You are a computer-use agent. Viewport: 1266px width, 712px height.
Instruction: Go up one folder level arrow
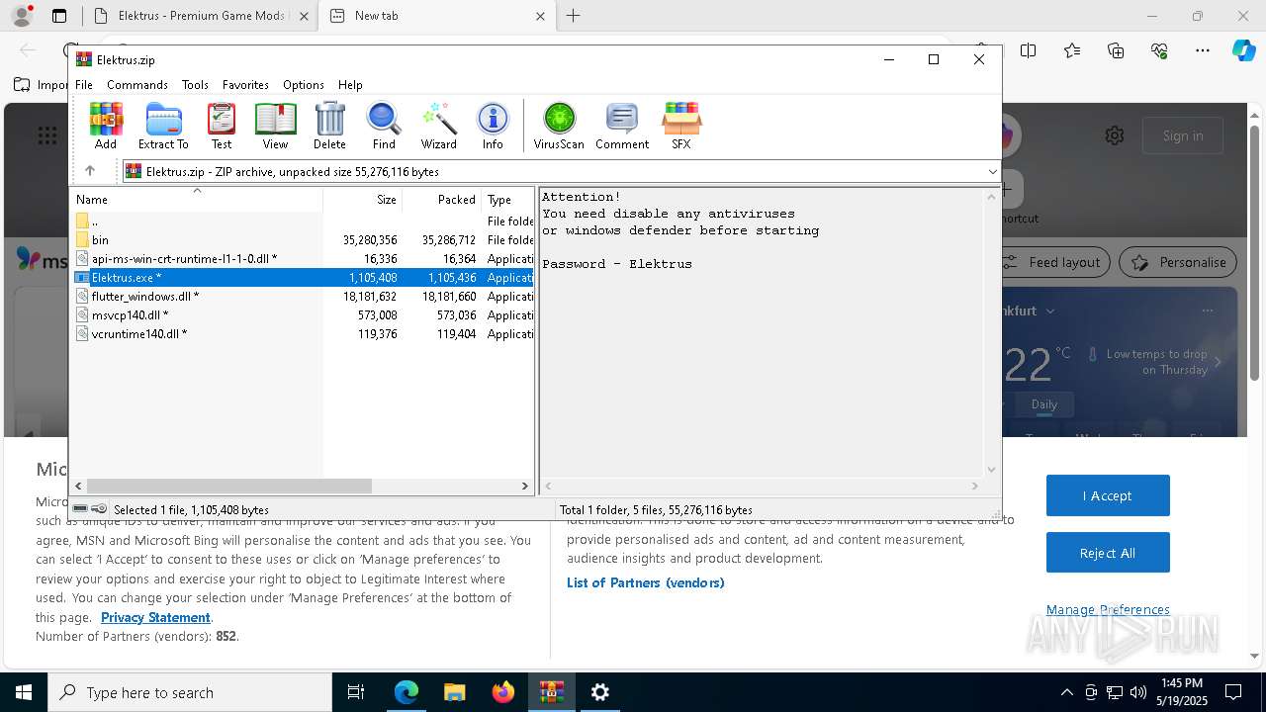pos(90,171)
